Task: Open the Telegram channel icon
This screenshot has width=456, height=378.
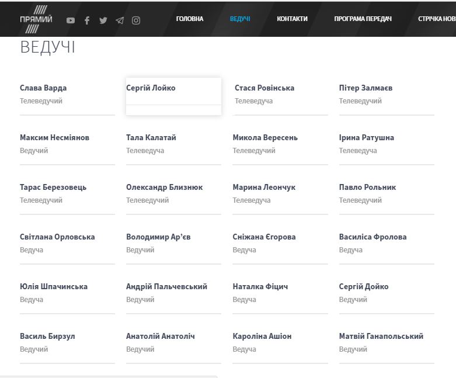Action: tap(120, 20)
